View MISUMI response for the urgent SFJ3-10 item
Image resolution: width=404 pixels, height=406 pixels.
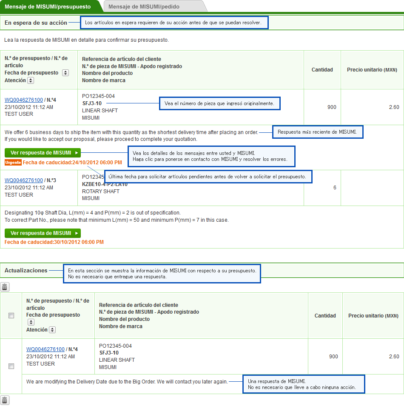coord(43,153)
